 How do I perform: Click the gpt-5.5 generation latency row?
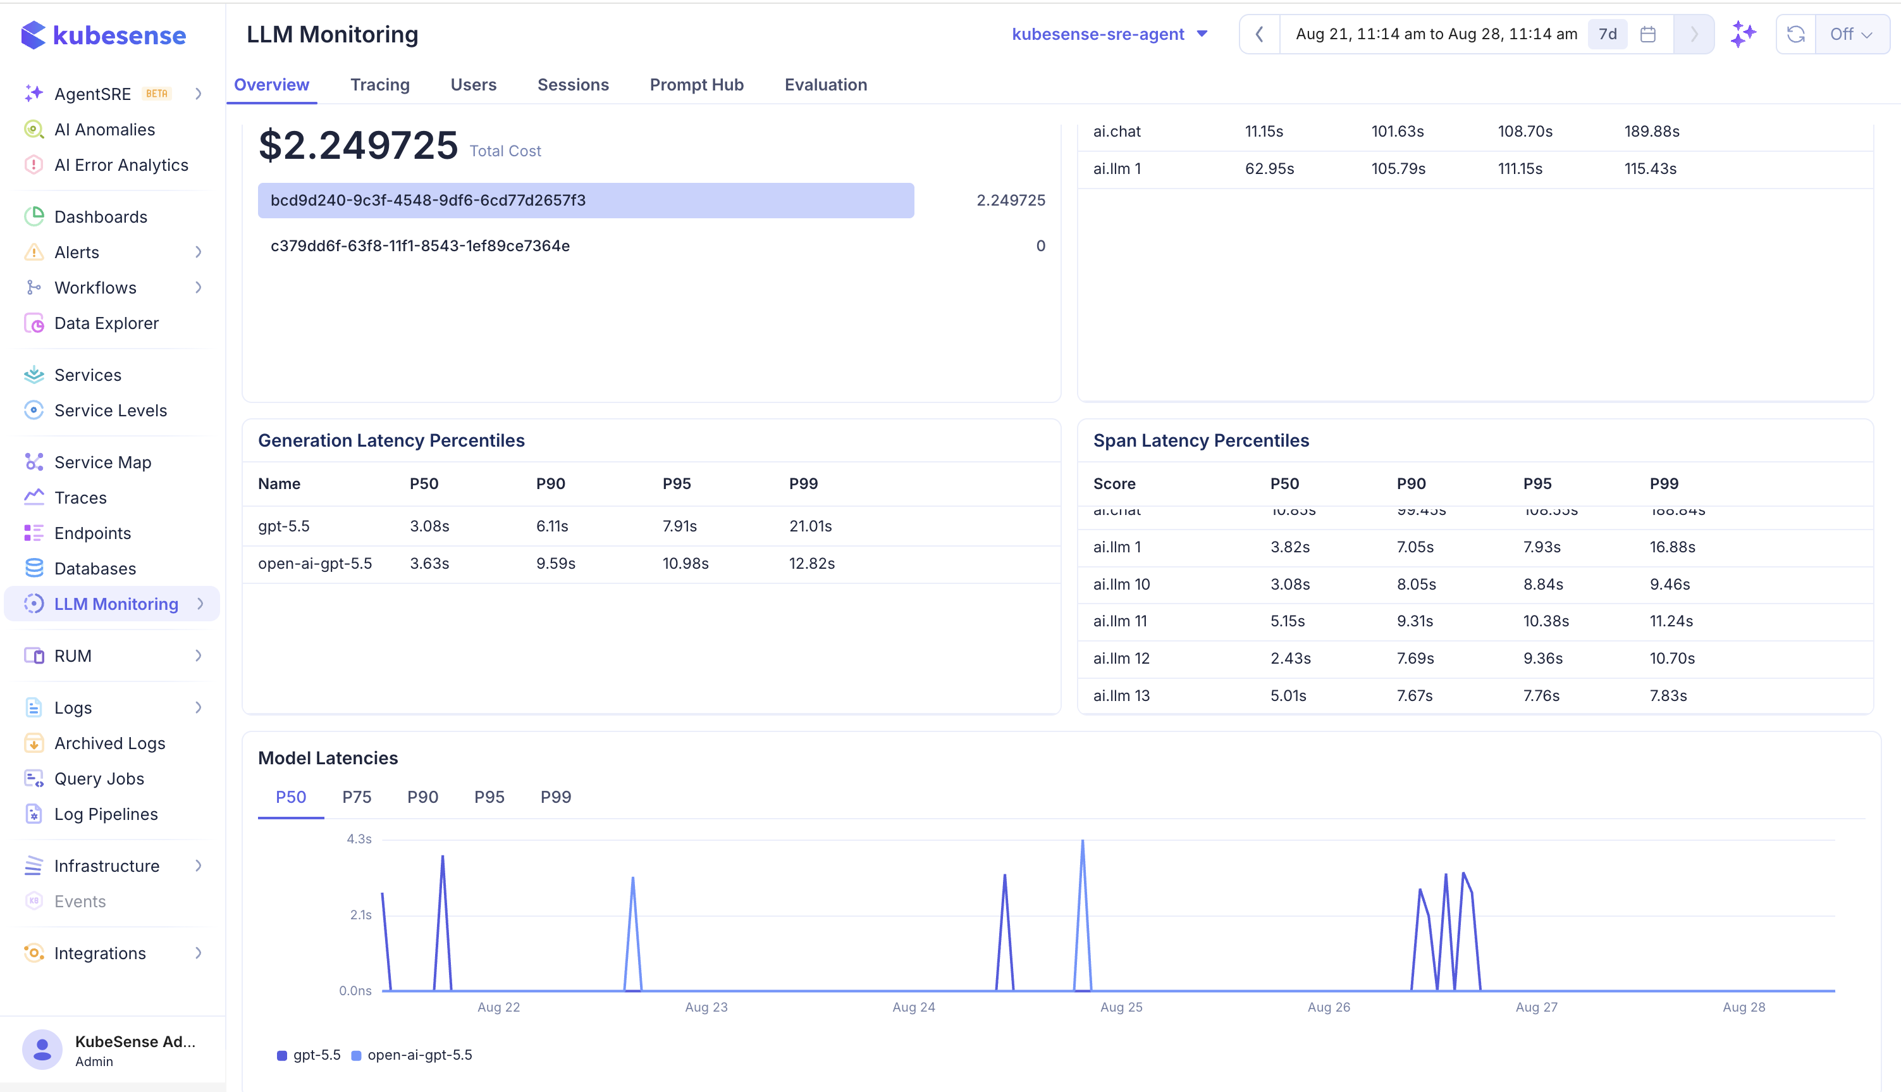tap(651, 526)
